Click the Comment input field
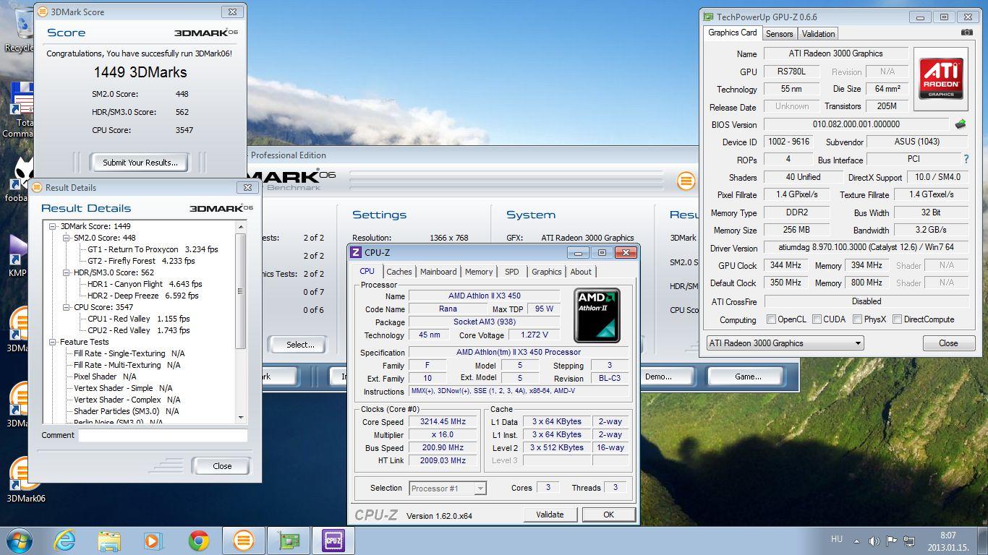The height and width of the screenshot is (555, 988). [x=163, y=435]
